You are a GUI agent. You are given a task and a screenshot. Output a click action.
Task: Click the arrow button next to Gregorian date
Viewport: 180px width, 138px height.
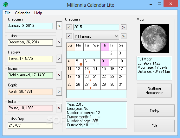tap(59, 26)
